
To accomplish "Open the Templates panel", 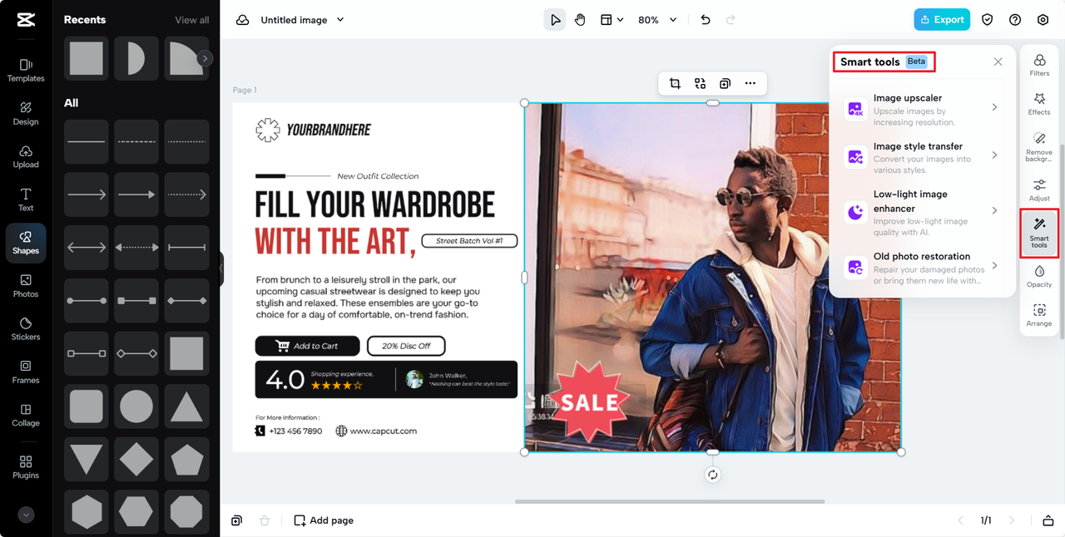I will click(26, 70).
